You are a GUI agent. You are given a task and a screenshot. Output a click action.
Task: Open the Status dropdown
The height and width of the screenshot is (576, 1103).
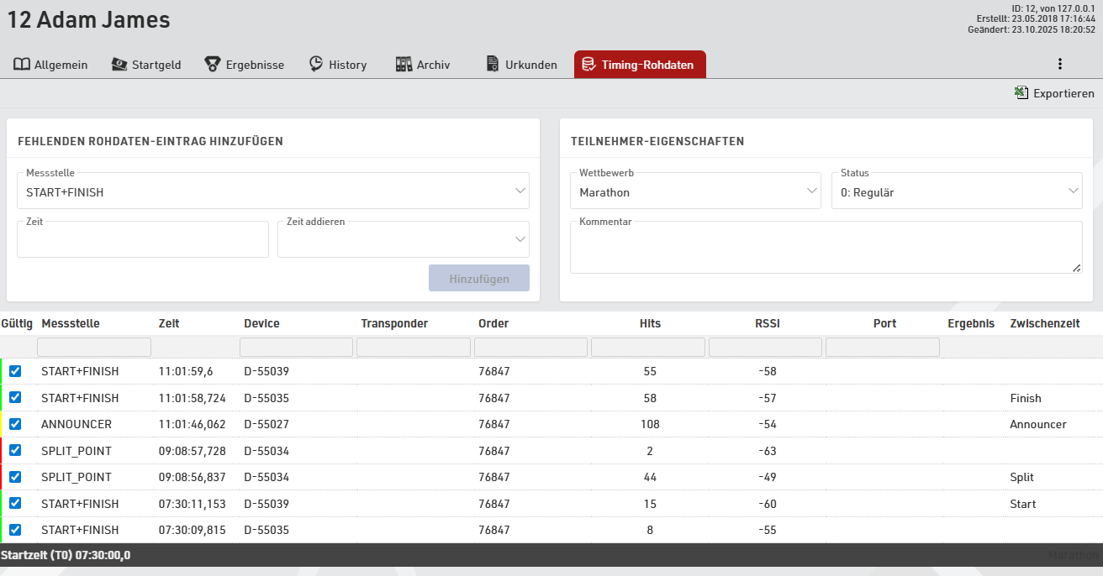tap(956, 192)
